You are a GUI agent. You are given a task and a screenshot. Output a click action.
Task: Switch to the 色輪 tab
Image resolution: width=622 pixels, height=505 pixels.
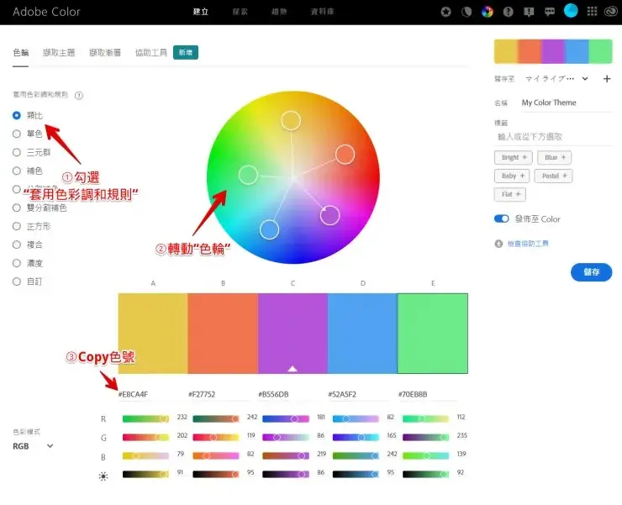[21, 52]
